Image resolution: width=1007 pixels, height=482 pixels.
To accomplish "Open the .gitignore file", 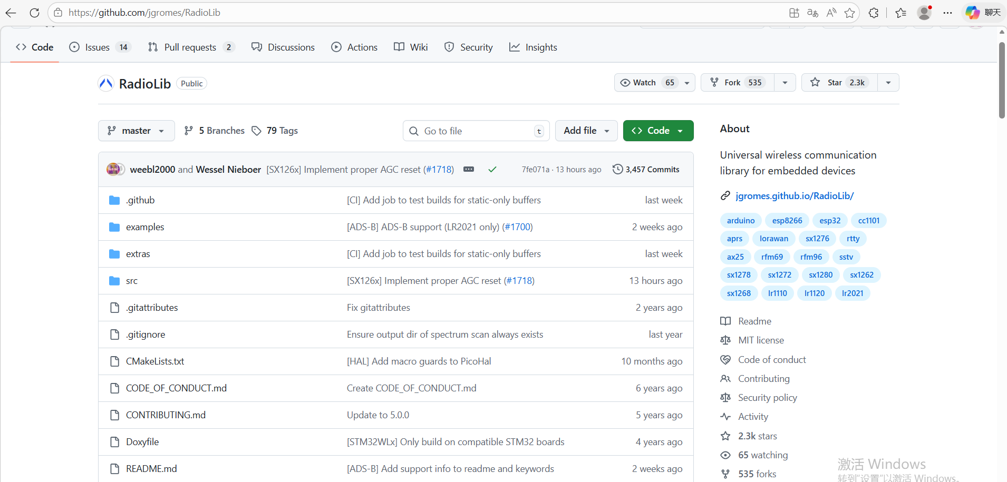I will (x=146, y=335).
